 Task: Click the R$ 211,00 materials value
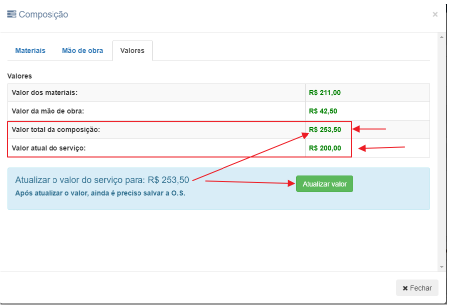coord(325,92)
